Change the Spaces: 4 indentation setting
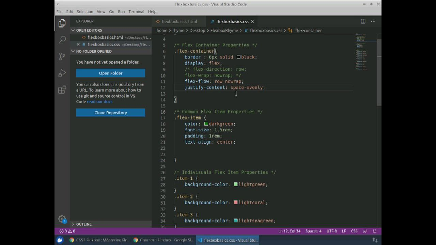 coord(313,231)
